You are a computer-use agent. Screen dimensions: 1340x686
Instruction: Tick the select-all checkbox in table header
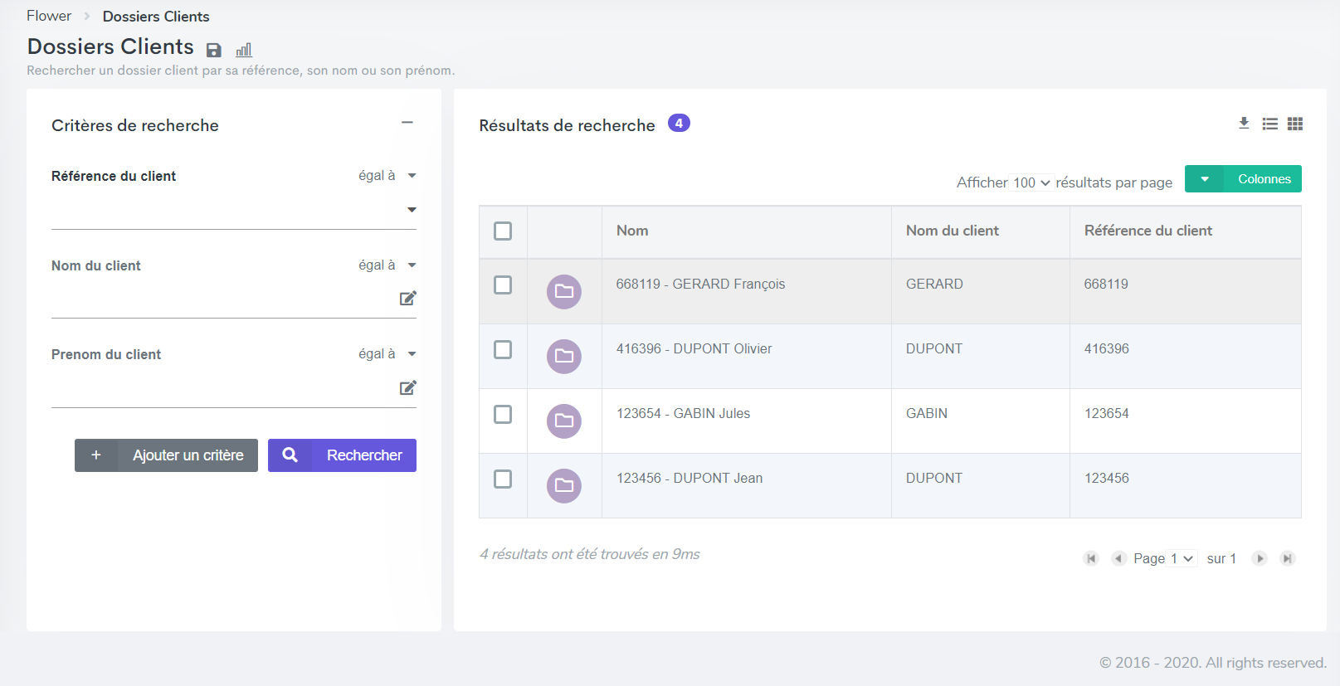503,231
